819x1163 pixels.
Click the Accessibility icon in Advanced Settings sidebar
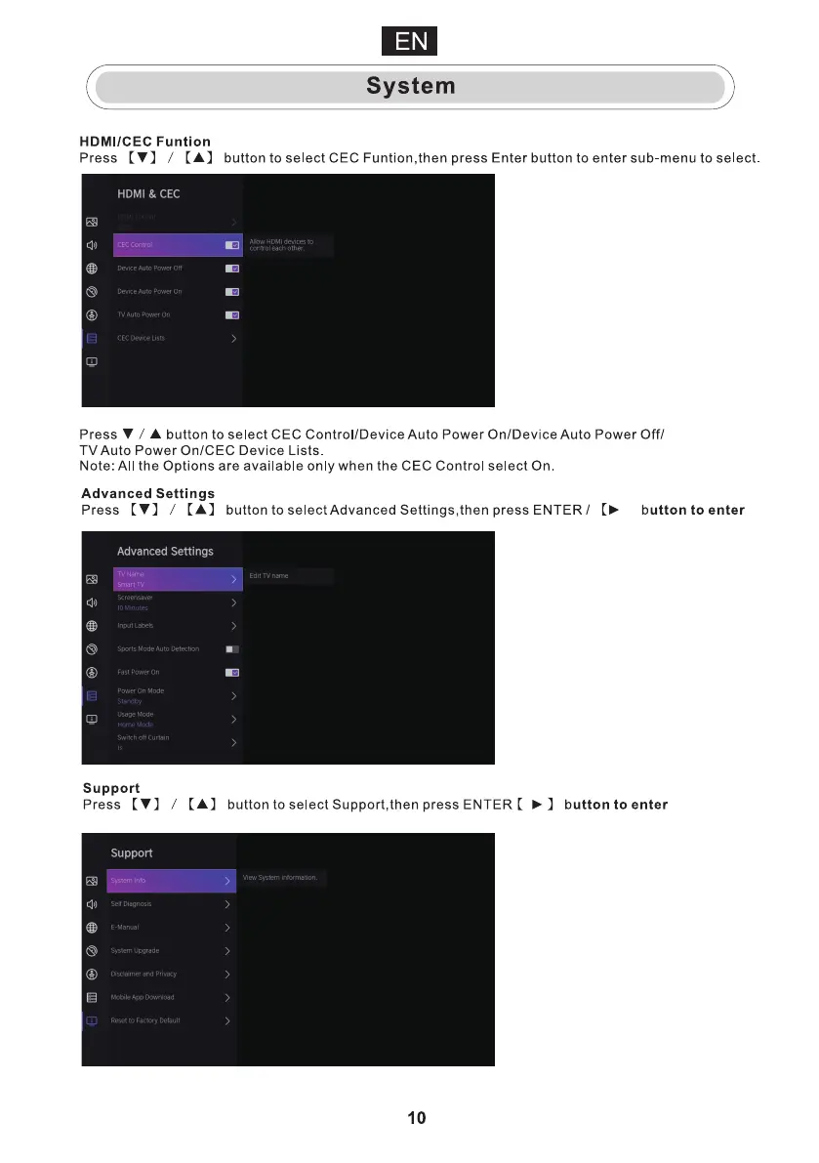92,673
